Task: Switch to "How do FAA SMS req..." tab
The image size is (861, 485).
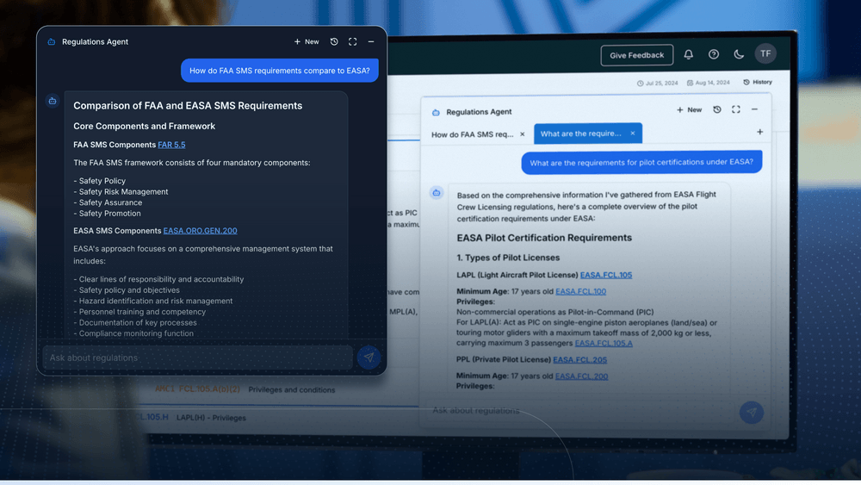Action: click(x=472, y=134)
